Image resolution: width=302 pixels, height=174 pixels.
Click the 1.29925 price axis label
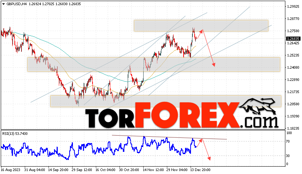point(293,7)
